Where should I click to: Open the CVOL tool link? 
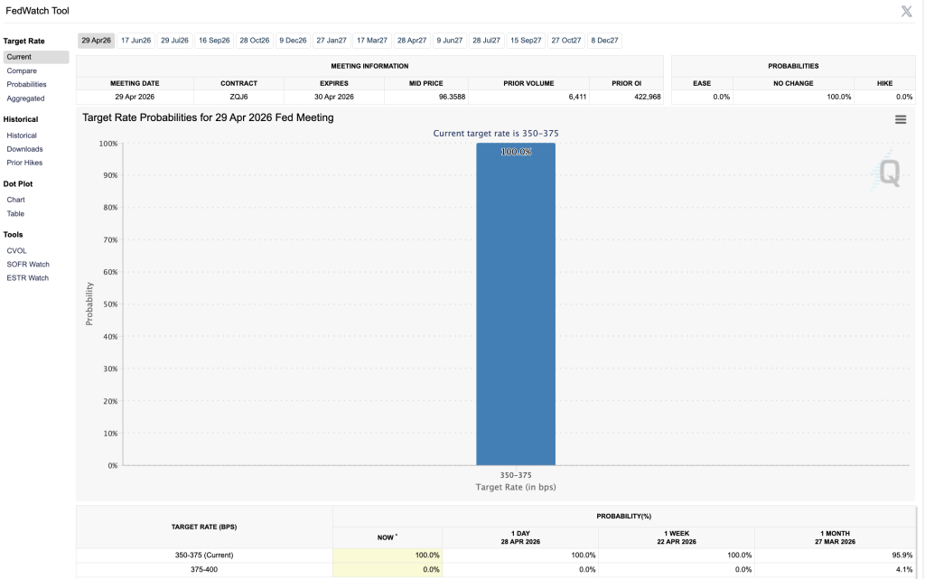click(16, 250)
